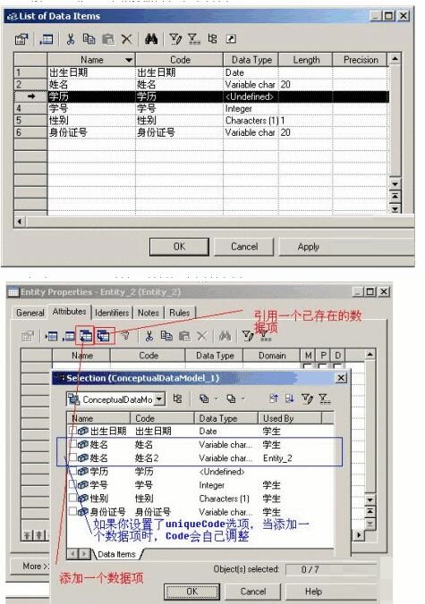Select Data Items tab in Selection dialog

117,554
